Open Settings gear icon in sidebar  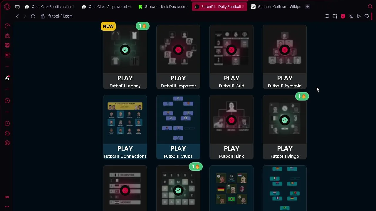tap(7, 143)
